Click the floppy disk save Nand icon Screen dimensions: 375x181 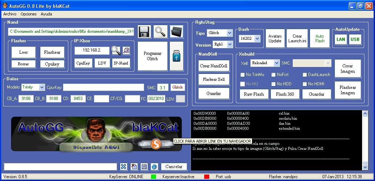tap(145, 32)
